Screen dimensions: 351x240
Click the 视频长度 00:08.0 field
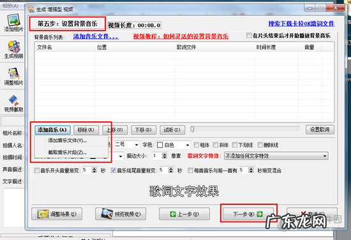(134, 25)
